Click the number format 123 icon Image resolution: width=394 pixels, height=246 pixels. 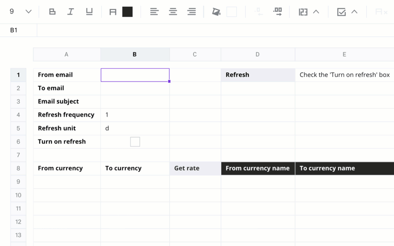click(x=303, y=12)
